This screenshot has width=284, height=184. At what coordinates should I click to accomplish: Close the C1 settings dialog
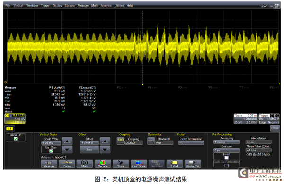[275, 128]
